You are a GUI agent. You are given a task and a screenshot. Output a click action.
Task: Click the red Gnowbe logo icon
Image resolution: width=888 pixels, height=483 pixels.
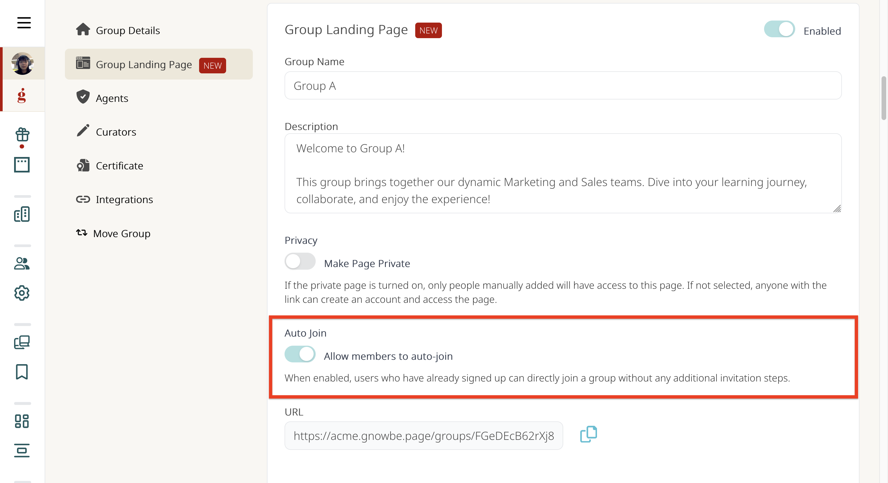(x=22, y=96)
